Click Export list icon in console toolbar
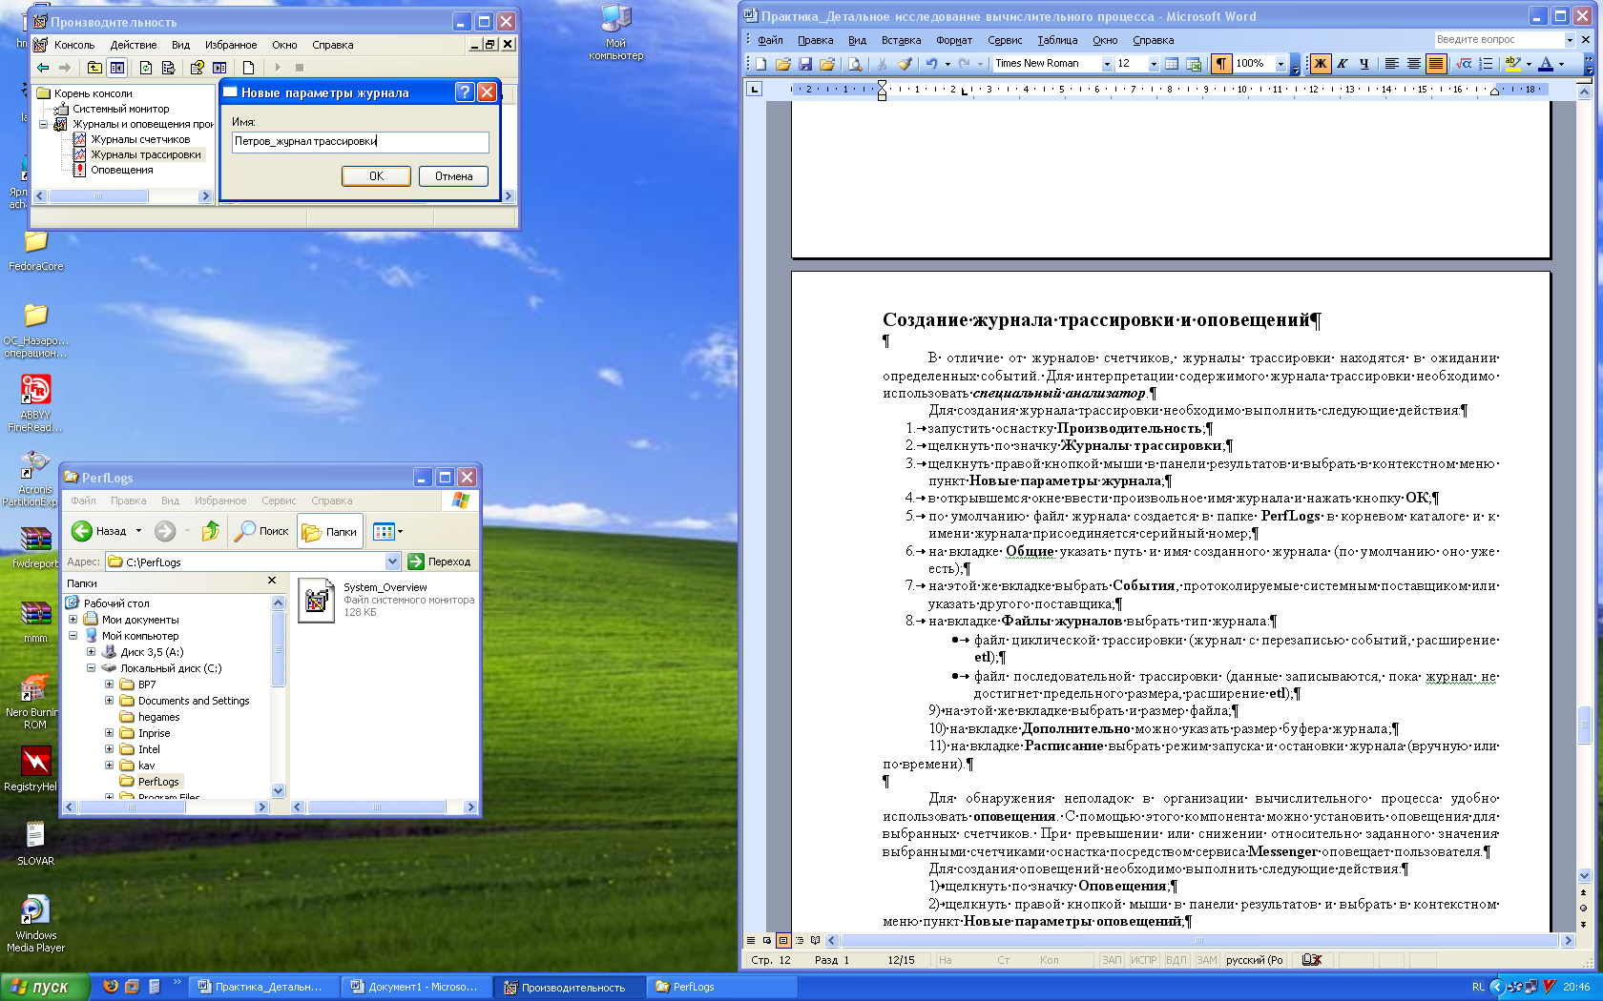1603x1001 pixels. (x=168, y=68)
